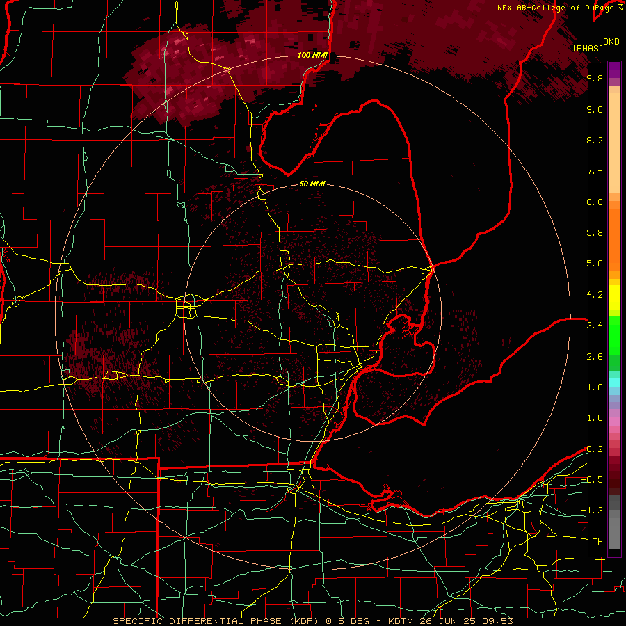The height and width of the screenshot is (626, 626).
Task: Click the '100 NMI' range ring label
Action: (x=312, y=55)
